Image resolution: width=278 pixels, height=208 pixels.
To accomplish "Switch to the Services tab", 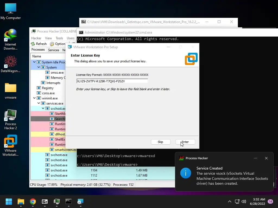I will [x=53, y=50].
